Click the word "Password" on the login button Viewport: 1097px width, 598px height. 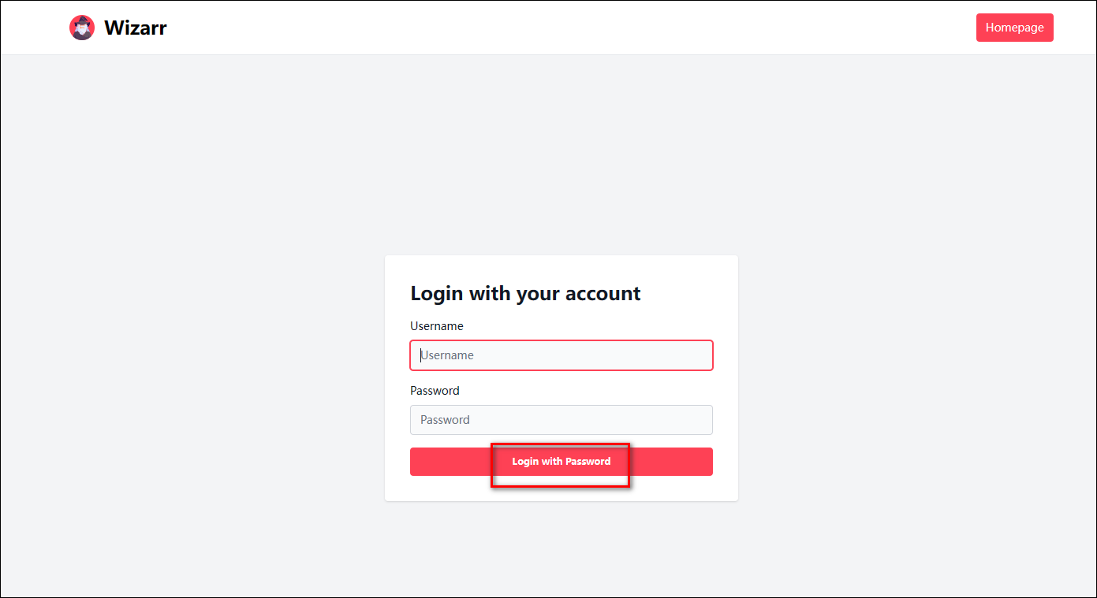tap(588, 462)
